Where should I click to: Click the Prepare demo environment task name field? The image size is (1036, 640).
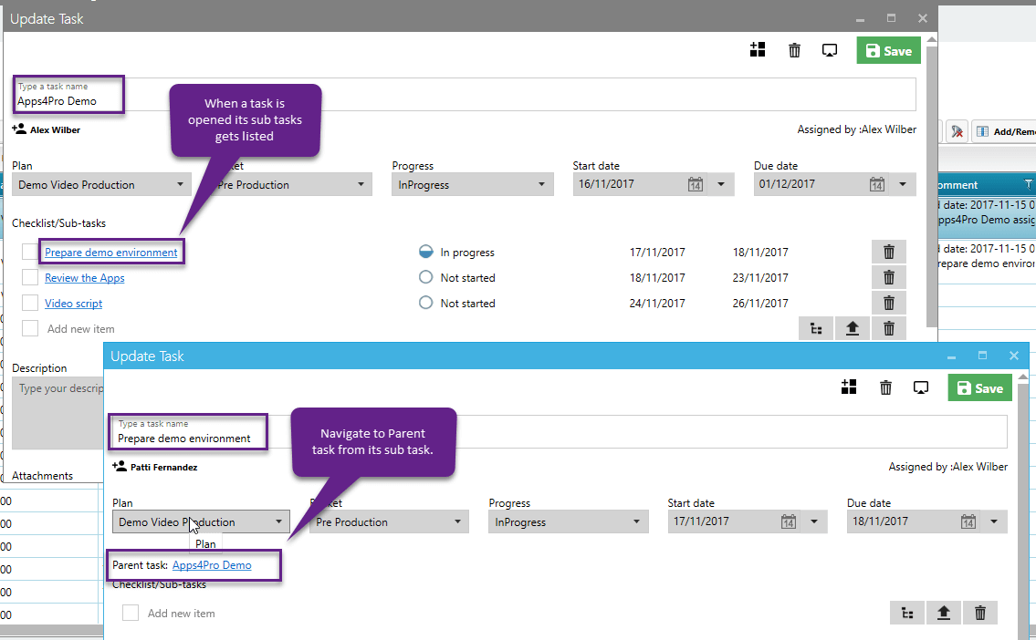pyautogui.click(x=559, y=431)
